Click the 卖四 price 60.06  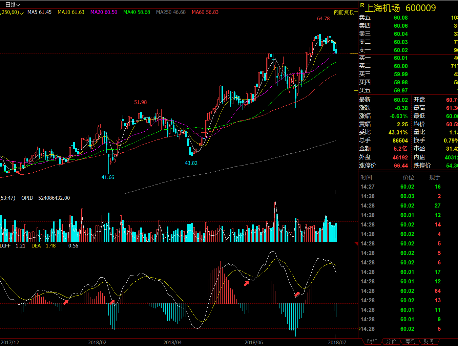click(401, 26)
